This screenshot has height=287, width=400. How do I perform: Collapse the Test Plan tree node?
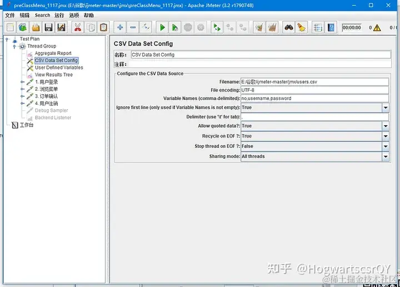point(7,39)
